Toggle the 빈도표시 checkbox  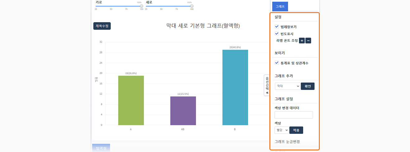(277, 34)
